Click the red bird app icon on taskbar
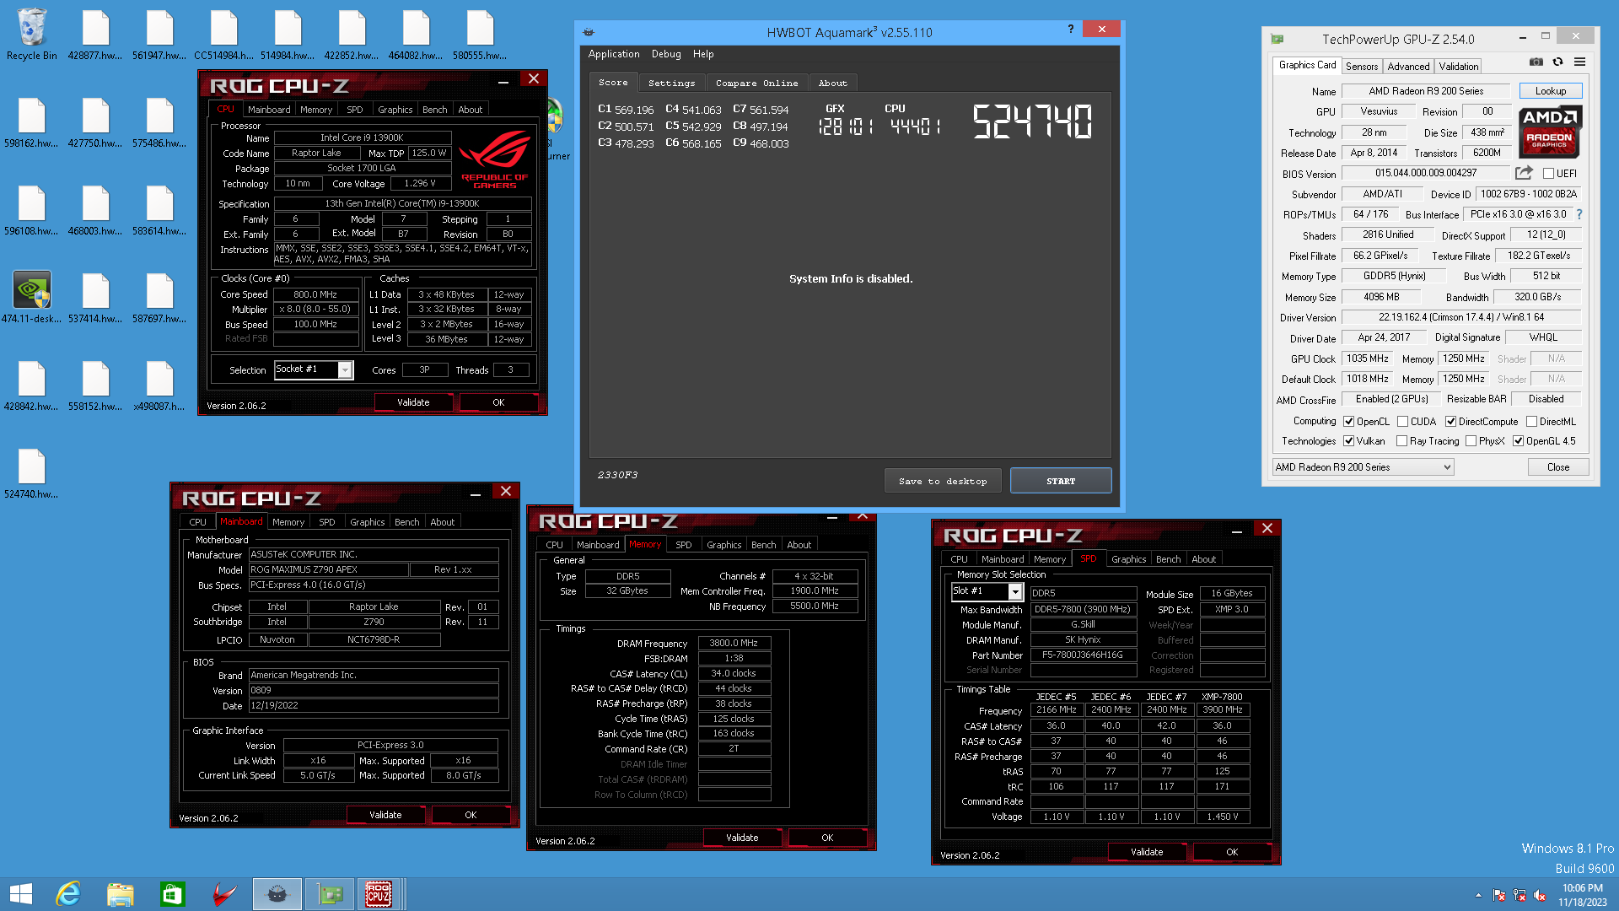Screen dimensions: 1619x911 point(224,894)
